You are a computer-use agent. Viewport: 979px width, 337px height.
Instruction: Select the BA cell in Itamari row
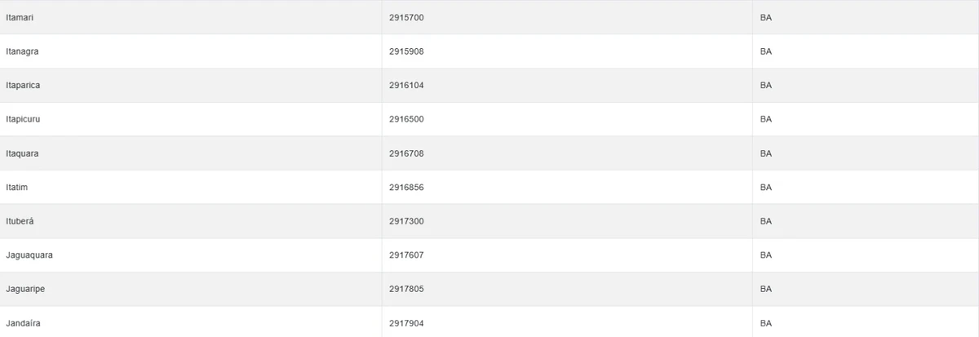(x=765, y=17)
